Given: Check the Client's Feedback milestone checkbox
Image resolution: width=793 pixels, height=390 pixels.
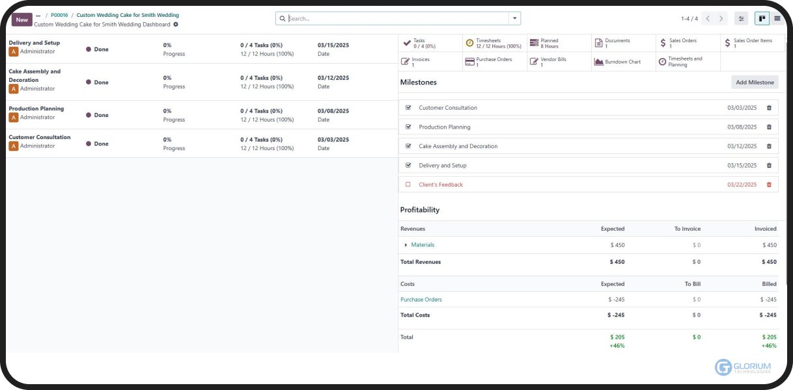Looking at the screenshot, I should (408, 185).
